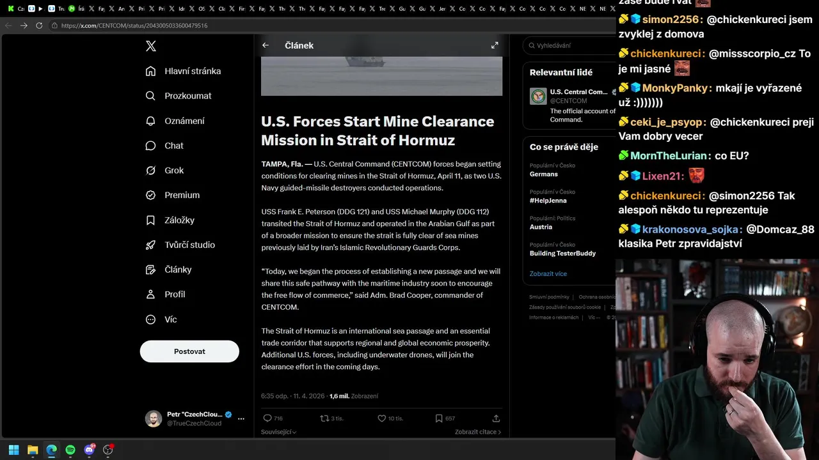This screenshot has width=819, height=460.
Task: Open Prozkoumat explore section
Action: point(179,96)
